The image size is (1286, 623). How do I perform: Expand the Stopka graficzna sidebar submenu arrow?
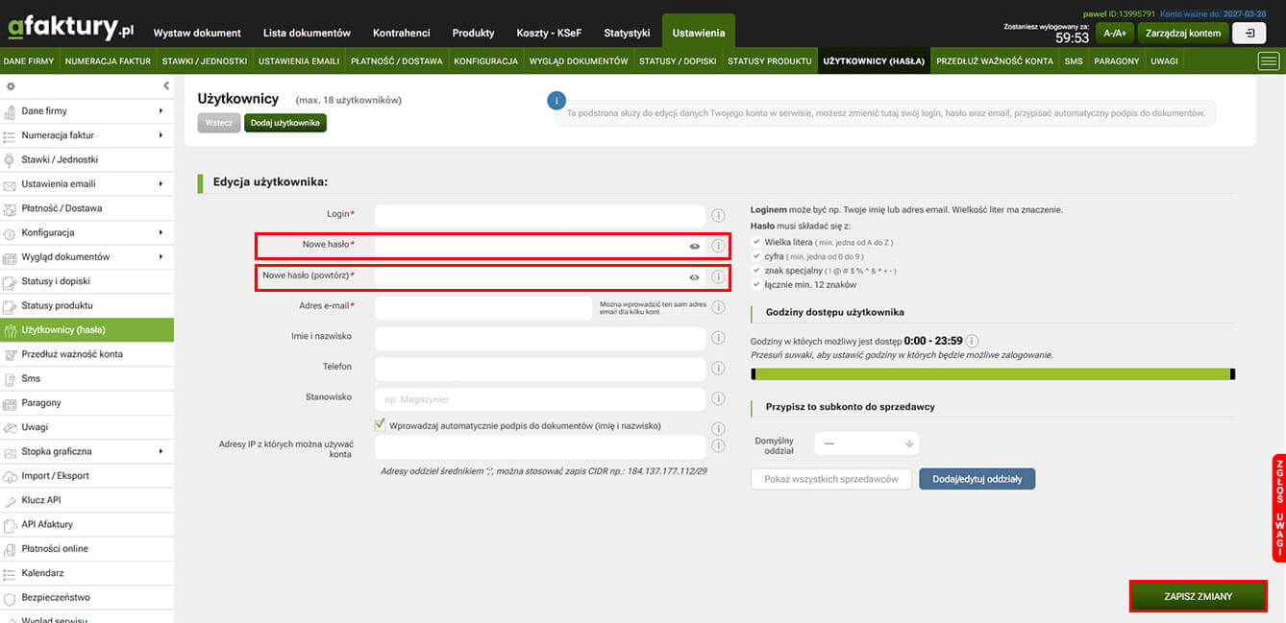tap(161, 451)
